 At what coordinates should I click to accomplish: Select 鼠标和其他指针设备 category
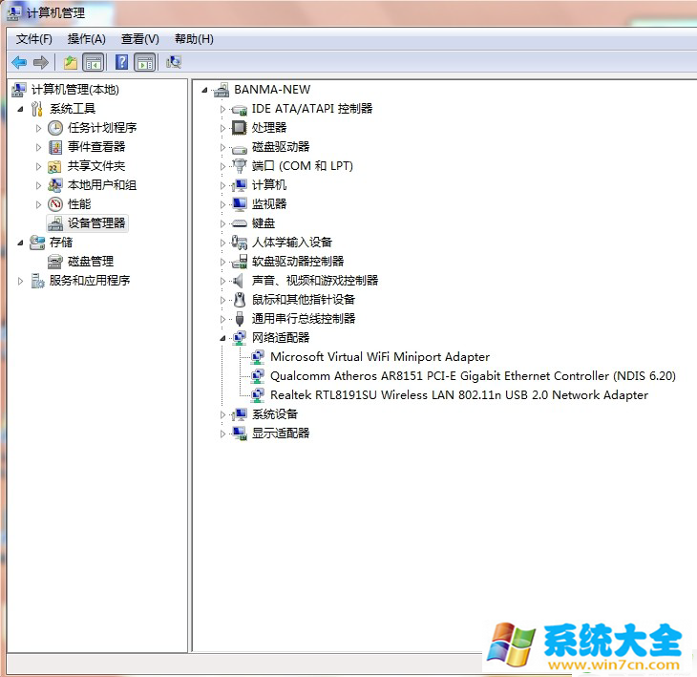tap(304, 300)
